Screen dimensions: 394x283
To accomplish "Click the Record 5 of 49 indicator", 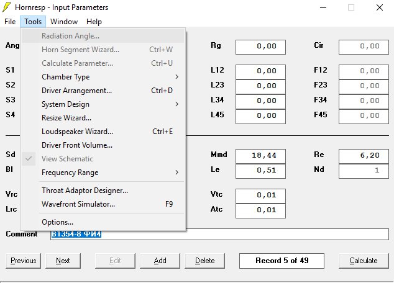I will (x=282, y=261).
